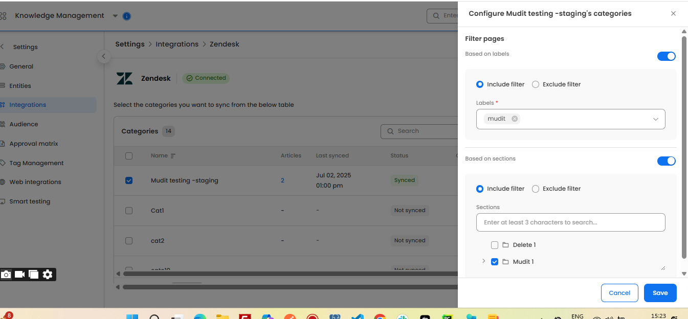Click the Mudit testing -staging category name
This screenshot has height=319, width=688.
click(185, 180)
